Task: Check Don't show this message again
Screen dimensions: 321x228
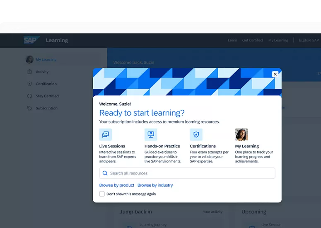Action: pyautogui.click(x=102, y=194)
